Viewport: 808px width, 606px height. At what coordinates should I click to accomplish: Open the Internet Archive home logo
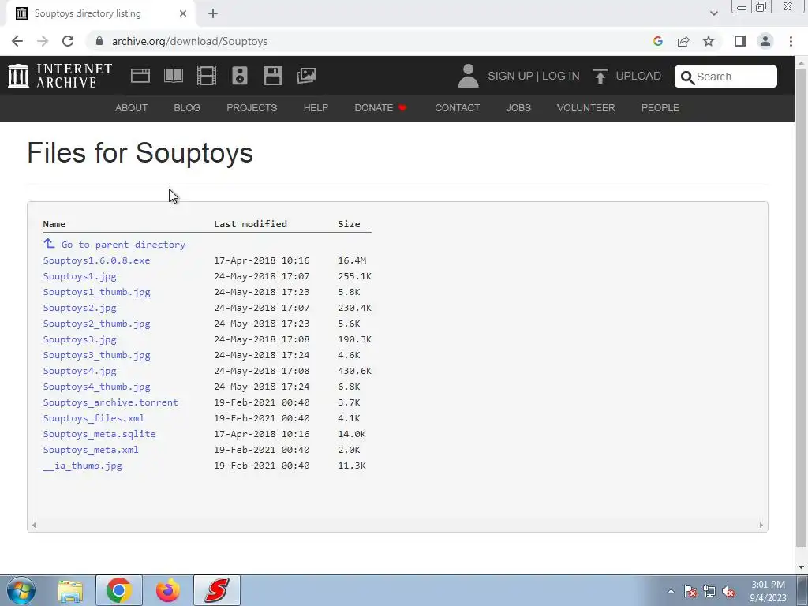60,76
